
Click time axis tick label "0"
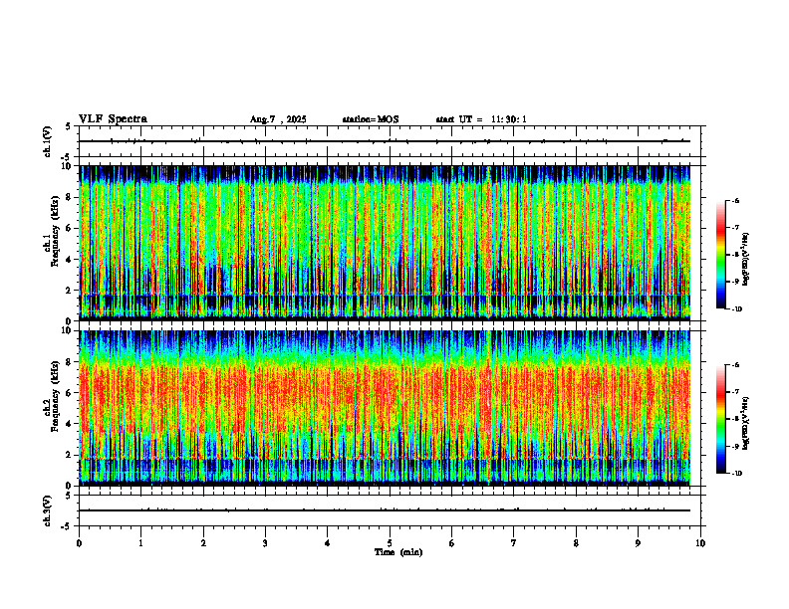coord(79,543)
